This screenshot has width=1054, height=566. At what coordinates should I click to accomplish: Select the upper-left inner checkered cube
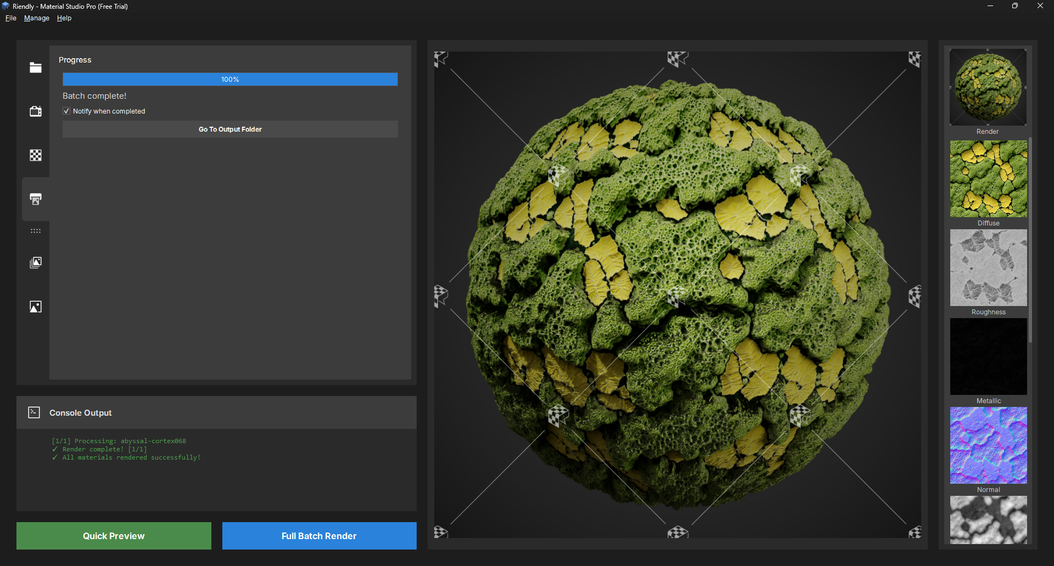point(558,176)
